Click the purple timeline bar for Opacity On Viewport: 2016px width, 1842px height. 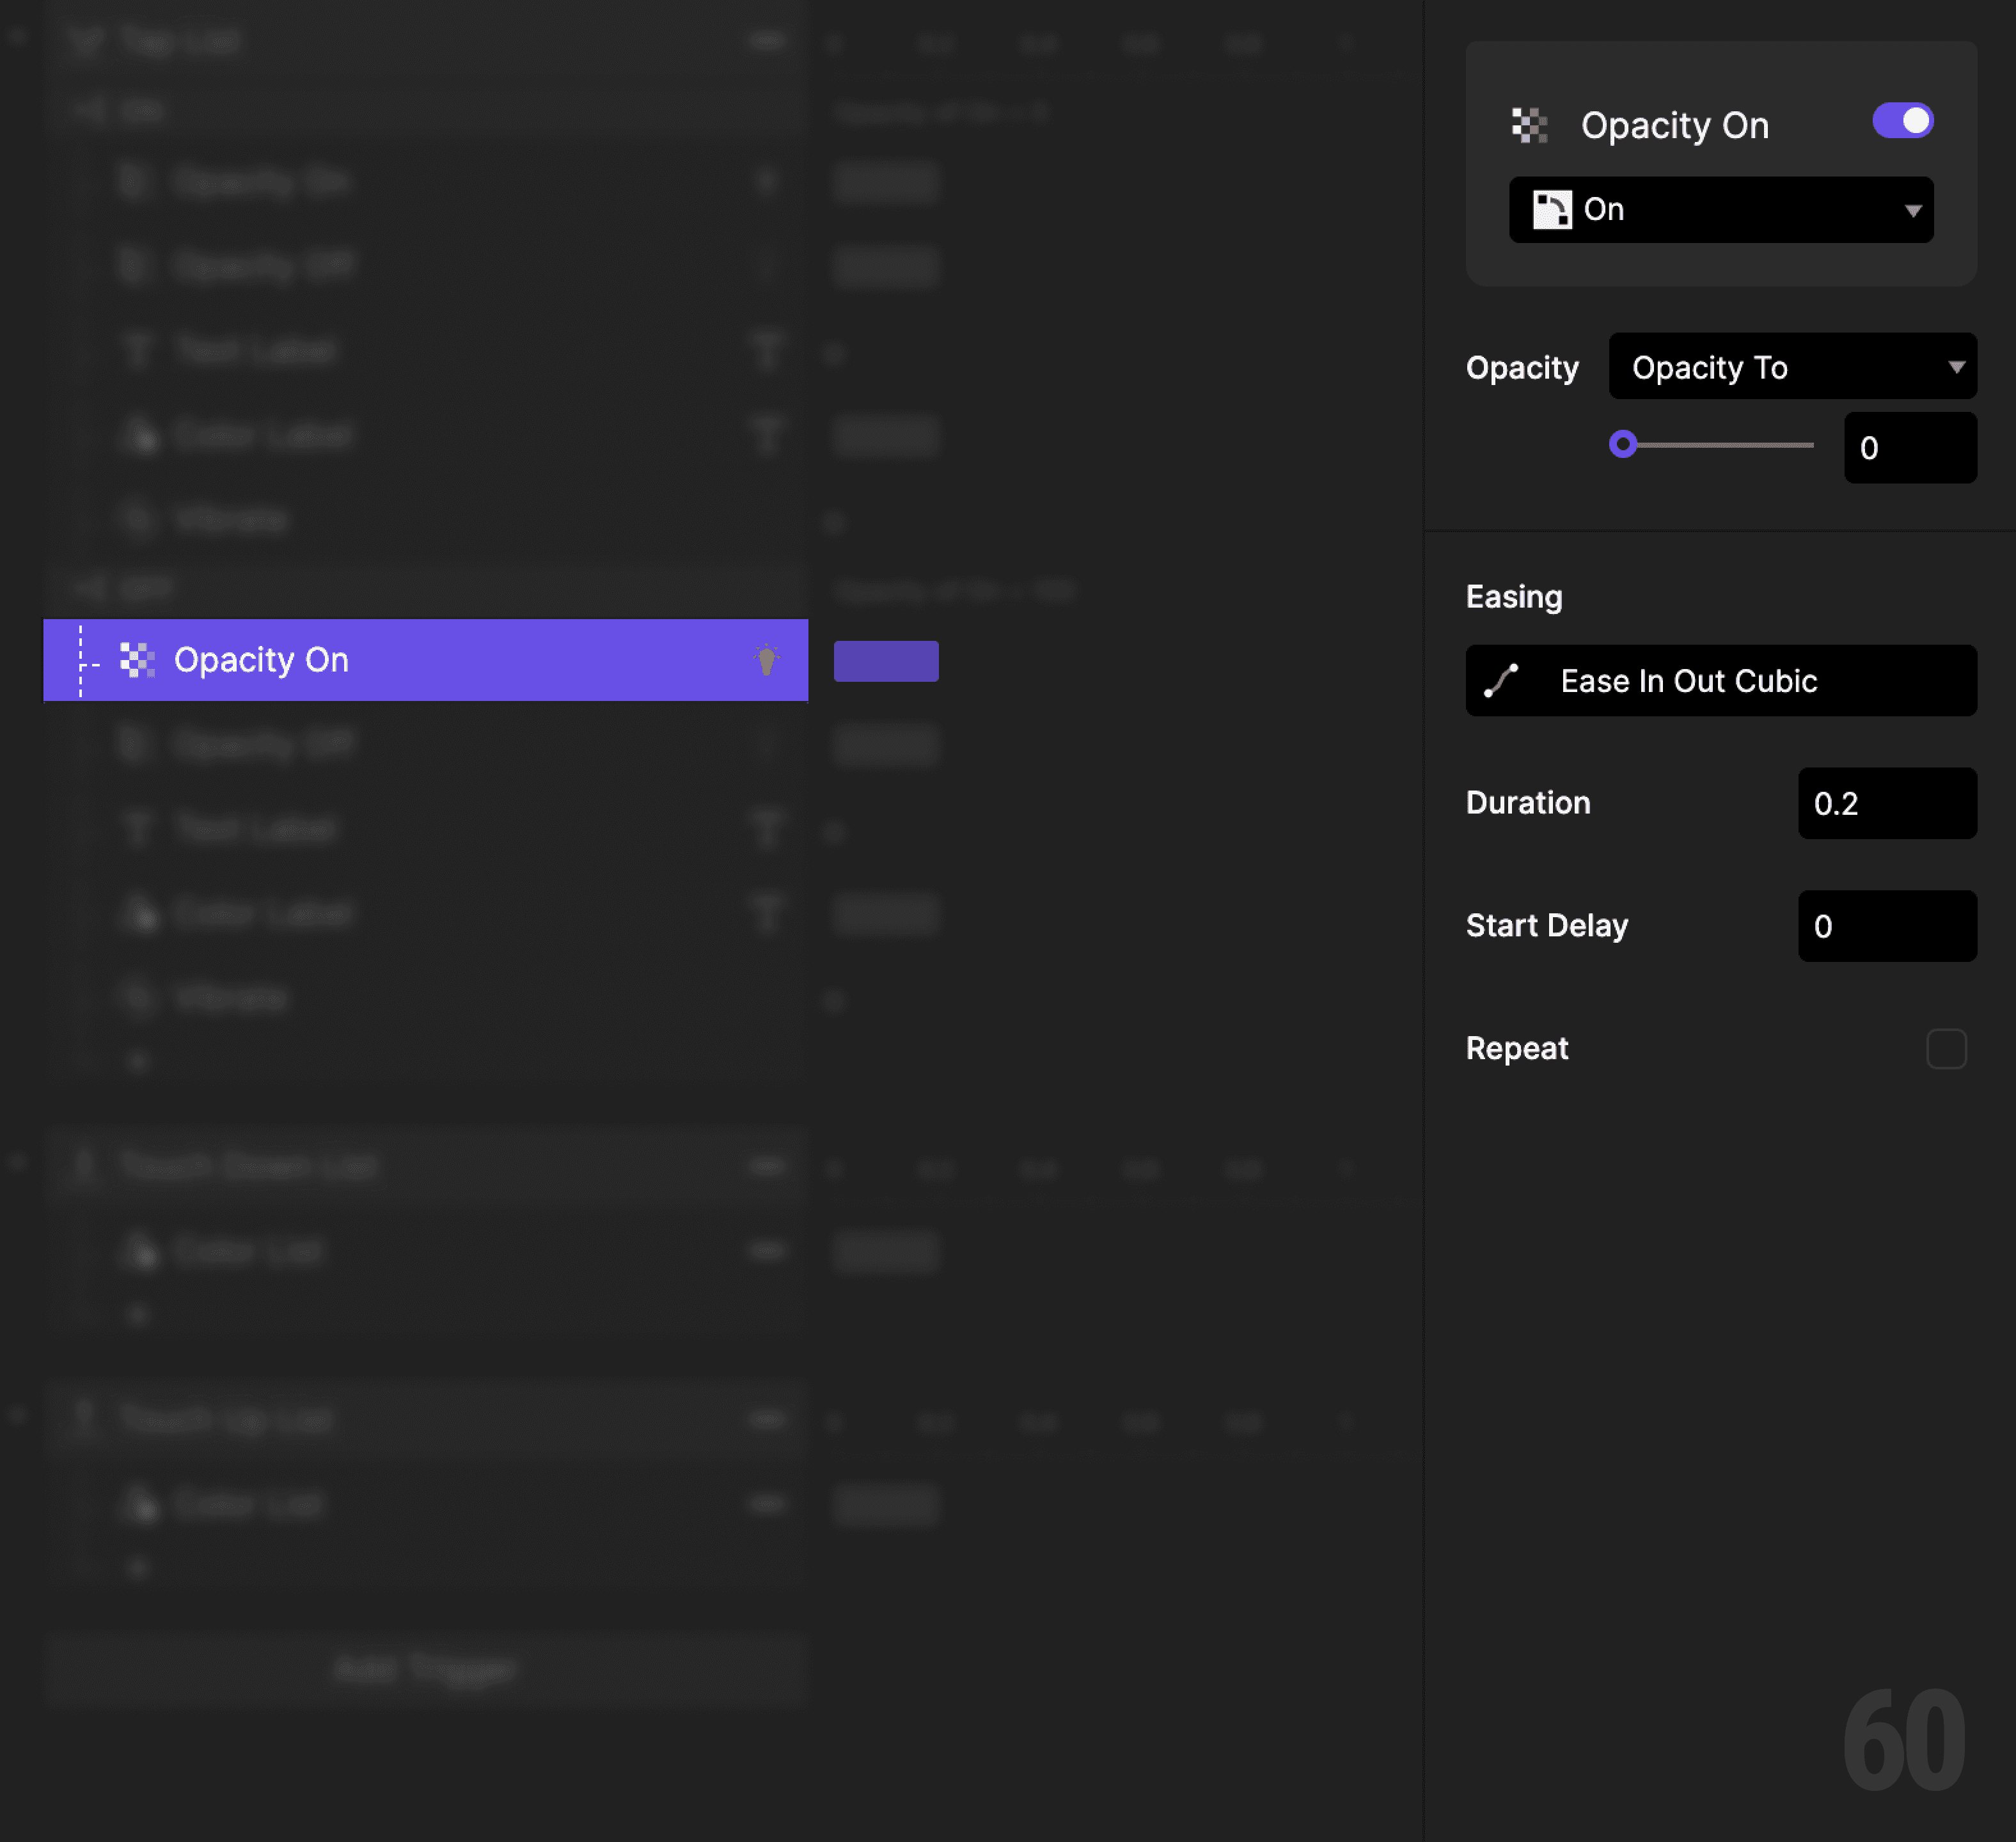[885, 660]
